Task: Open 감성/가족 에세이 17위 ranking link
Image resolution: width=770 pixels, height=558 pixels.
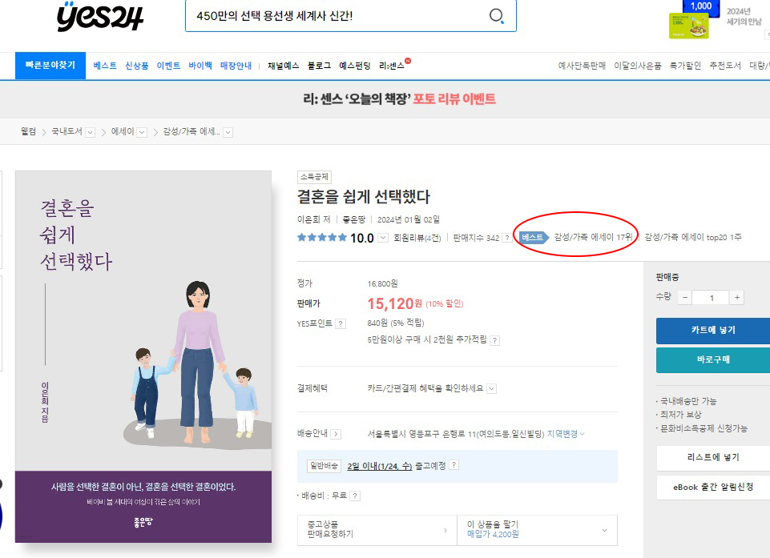Action: [x=593, y=238]
